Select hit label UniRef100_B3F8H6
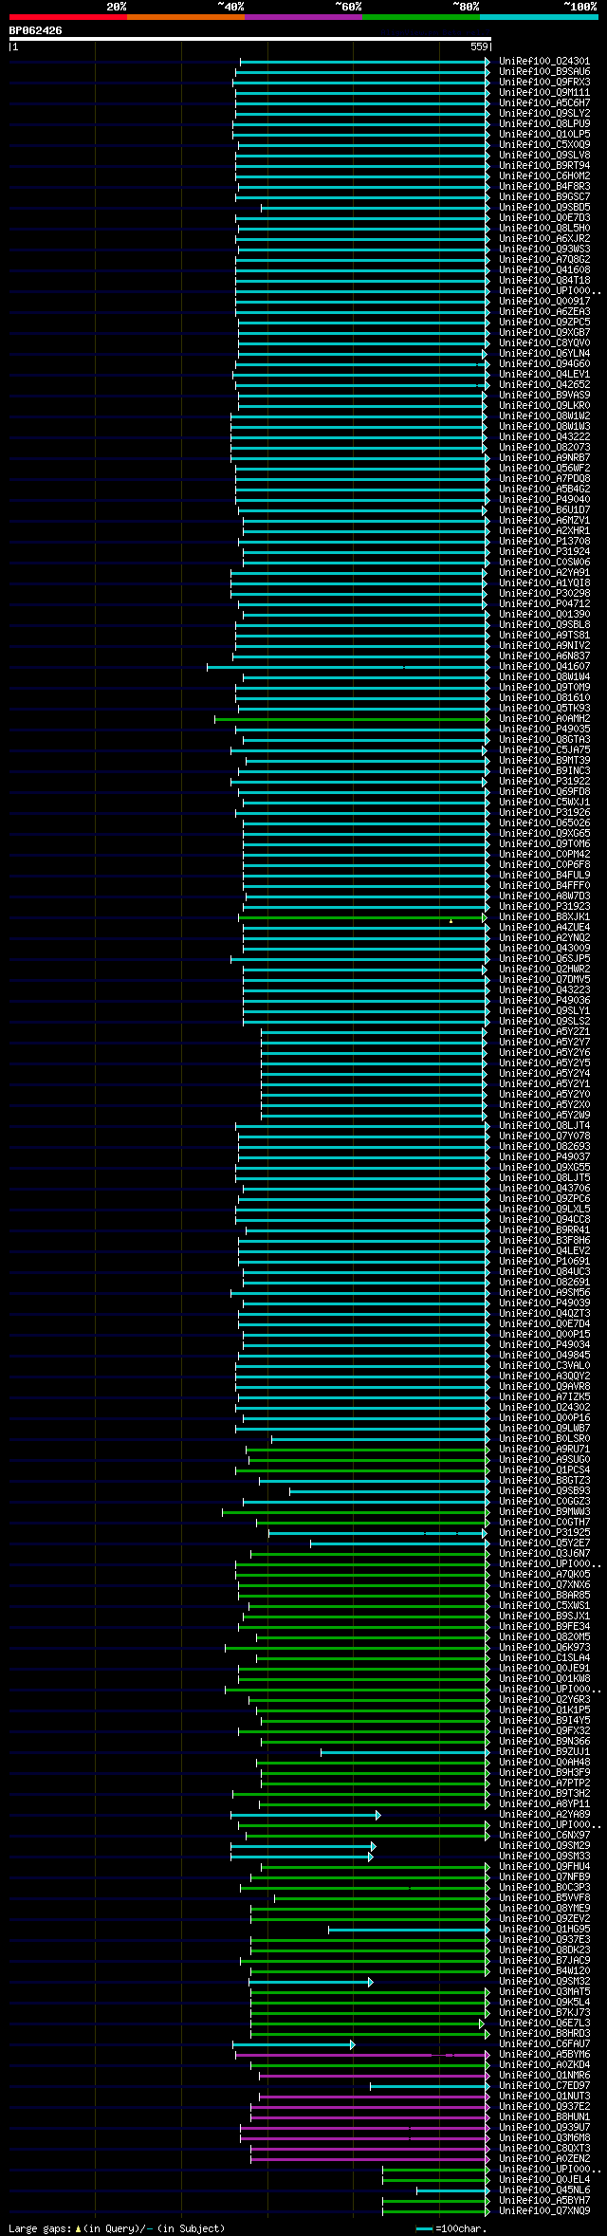 click(x=544, y=1241)
